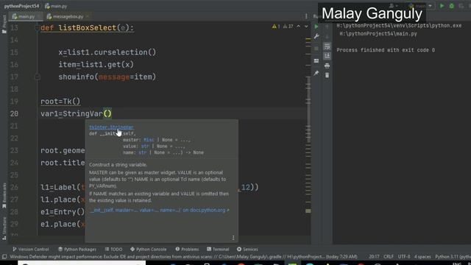This screenshot has height=265, width=471.
Task: Close the messagebox.py editor tab
Action: pyautogui.click(x=88, y=16)
